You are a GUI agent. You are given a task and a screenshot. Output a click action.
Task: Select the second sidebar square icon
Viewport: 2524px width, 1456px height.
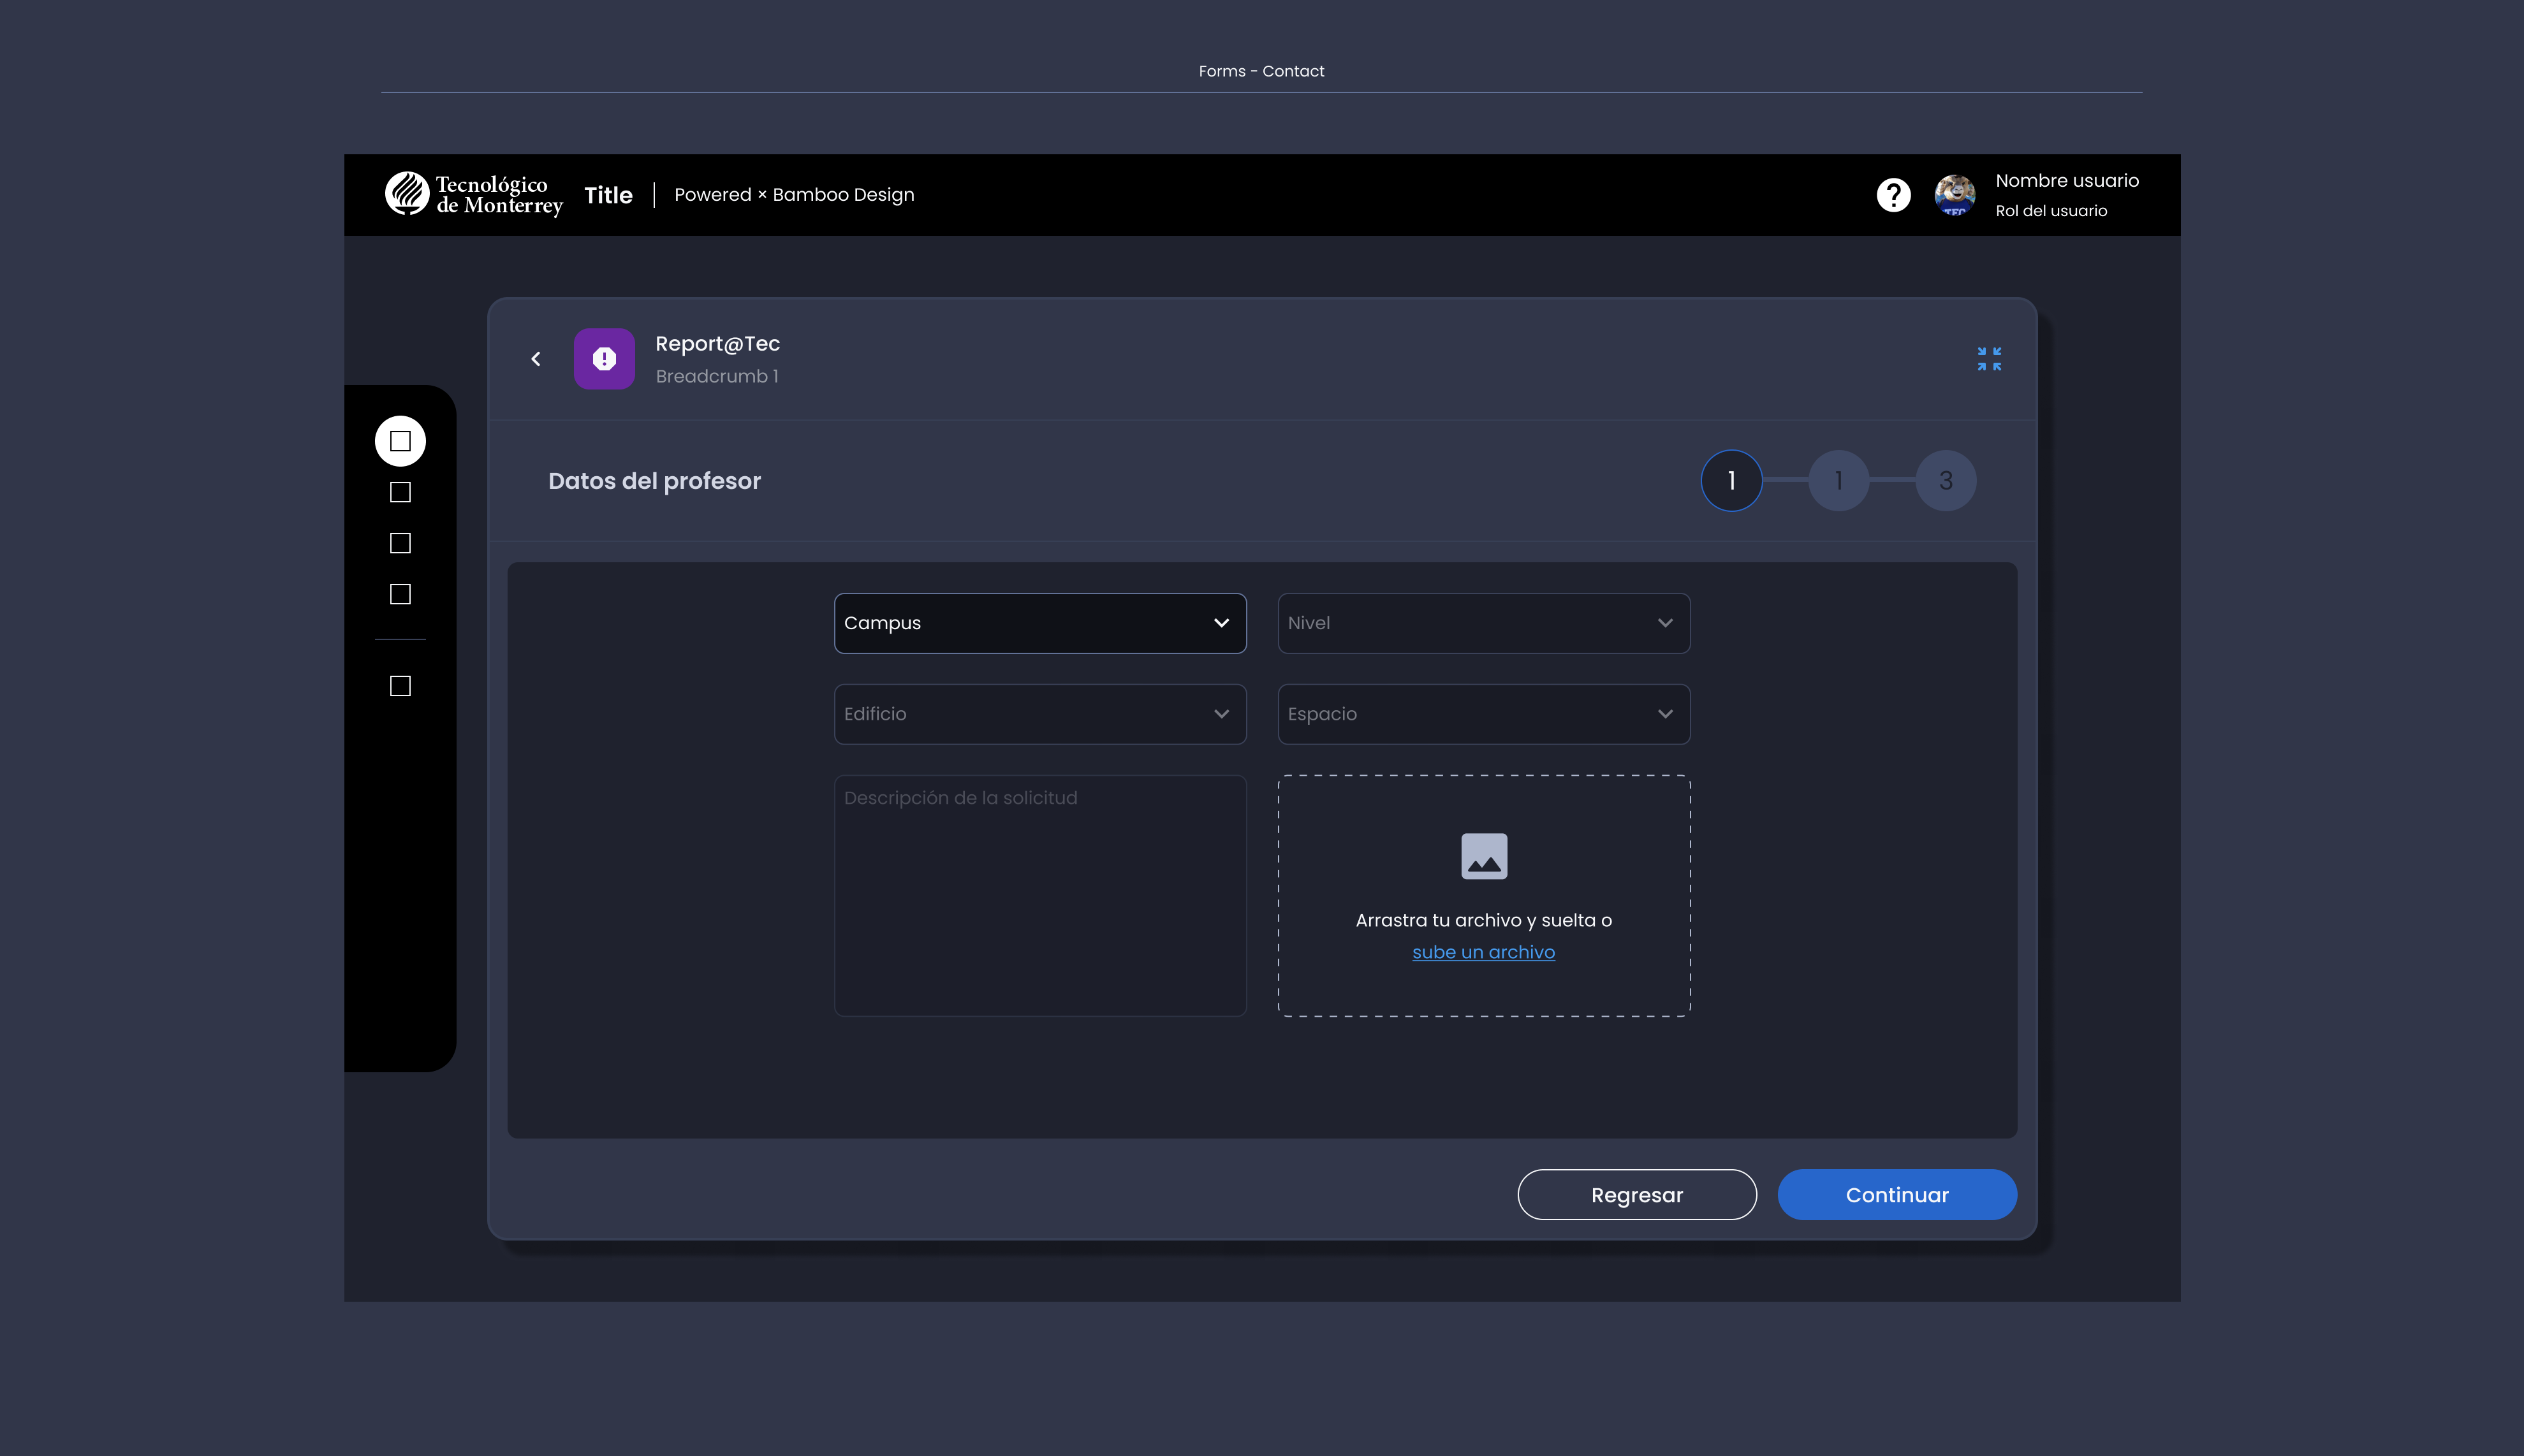[x=400, y=492]
